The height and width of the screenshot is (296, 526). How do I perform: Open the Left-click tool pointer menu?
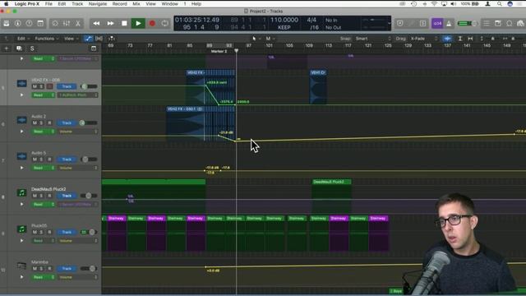coord(256,39)
